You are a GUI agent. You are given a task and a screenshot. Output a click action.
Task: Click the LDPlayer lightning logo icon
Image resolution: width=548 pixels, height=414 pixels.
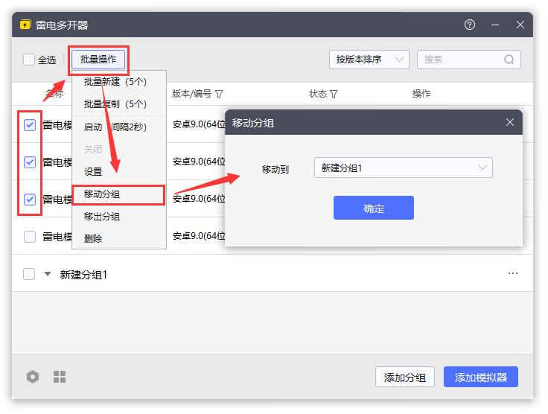pos(25,25)
